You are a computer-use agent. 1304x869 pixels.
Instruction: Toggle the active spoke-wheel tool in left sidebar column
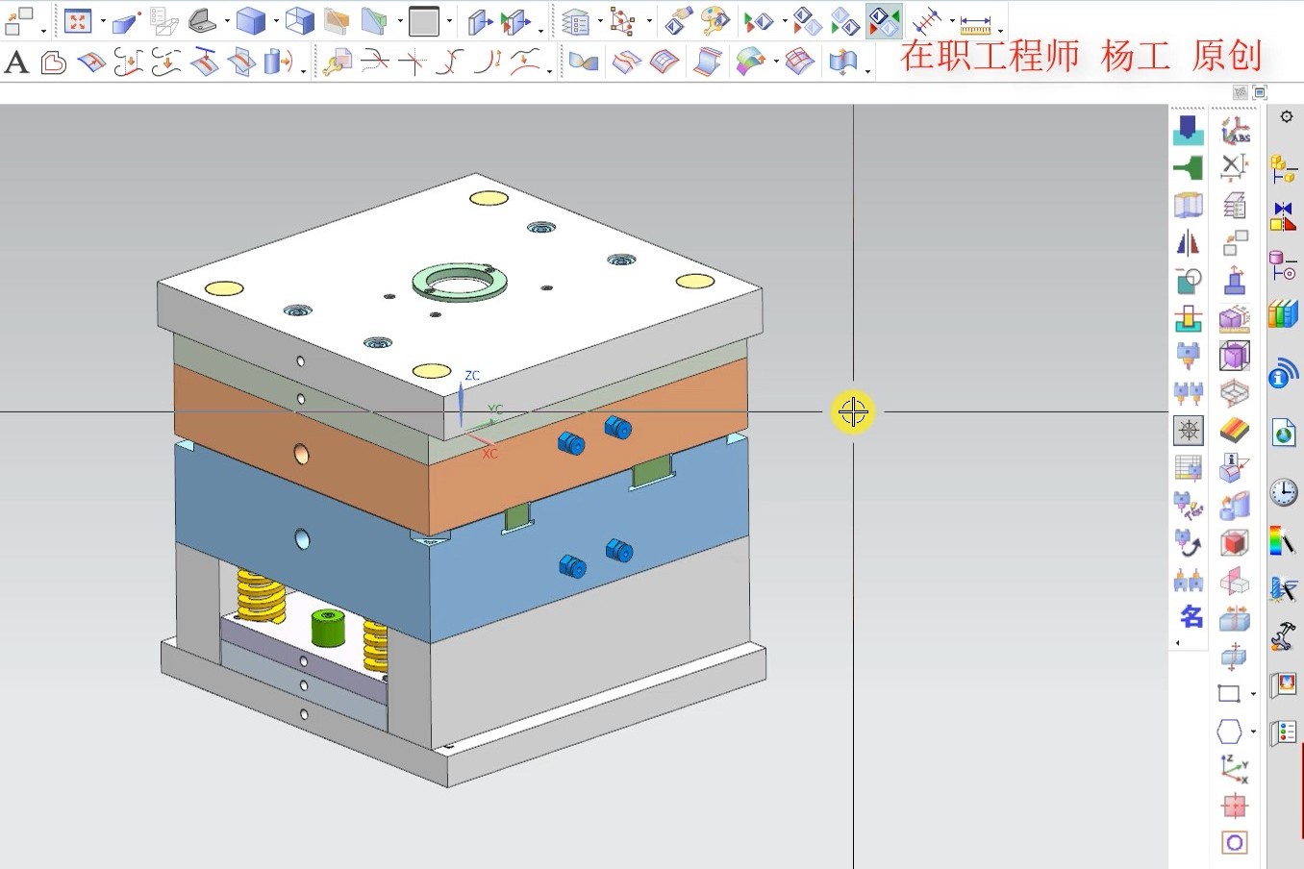point(1190,430)
